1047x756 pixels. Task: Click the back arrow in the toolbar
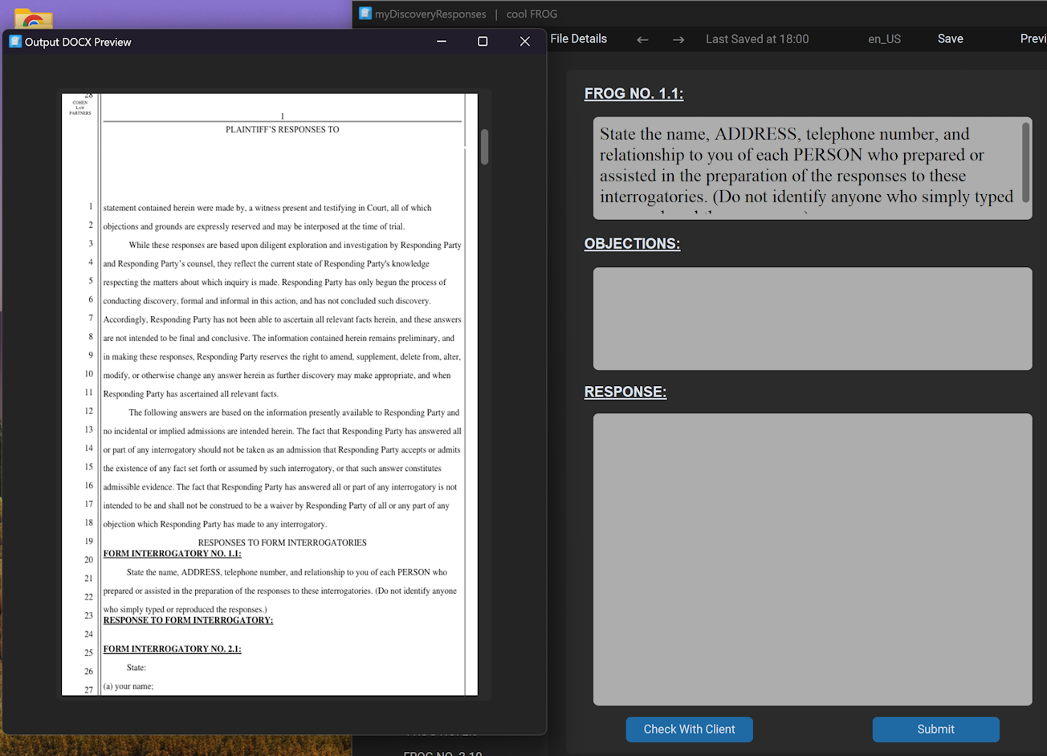point(642,39)
